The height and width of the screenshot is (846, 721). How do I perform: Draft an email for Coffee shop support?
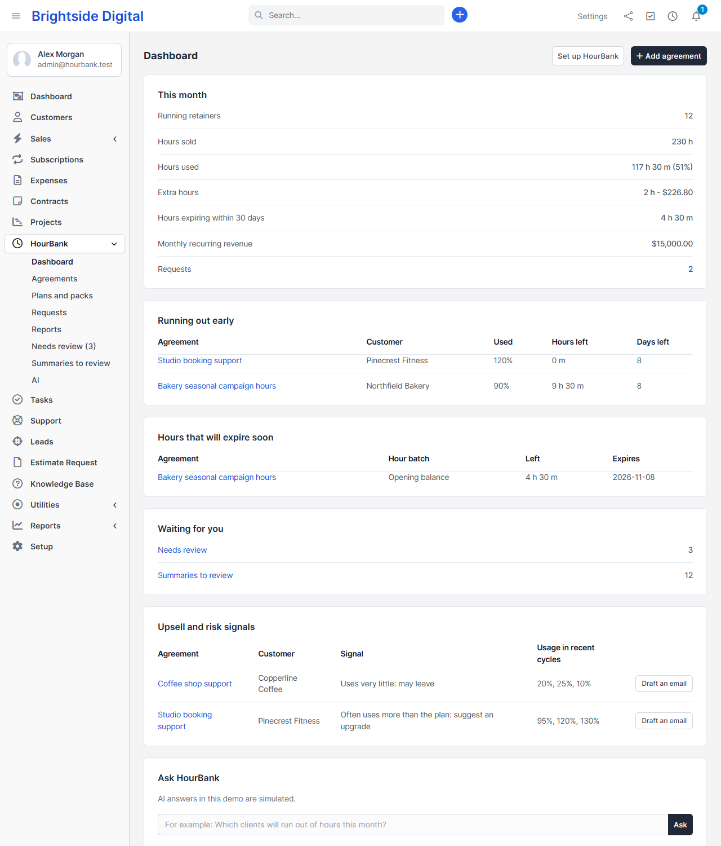point(664,684)
